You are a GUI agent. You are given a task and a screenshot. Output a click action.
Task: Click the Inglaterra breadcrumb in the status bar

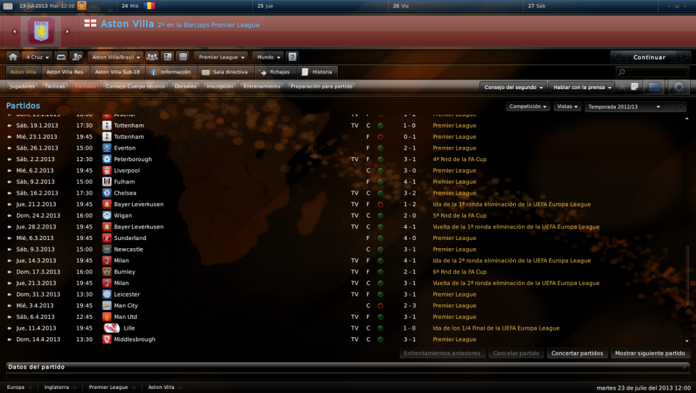pos(56,388)
